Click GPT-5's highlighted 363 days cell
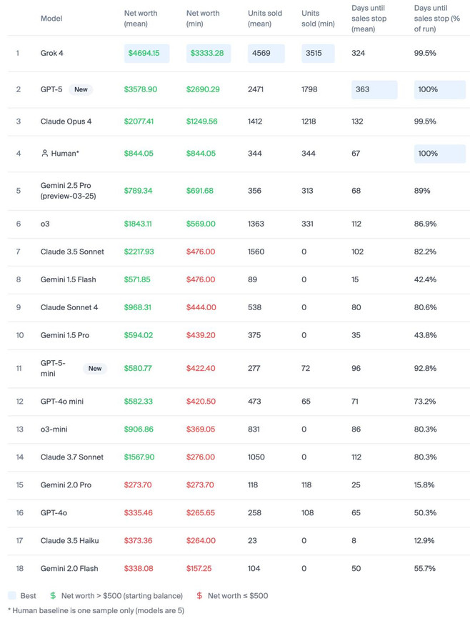Image resolution: width=470 pixels, height=621 pixels. pos(374,89)
